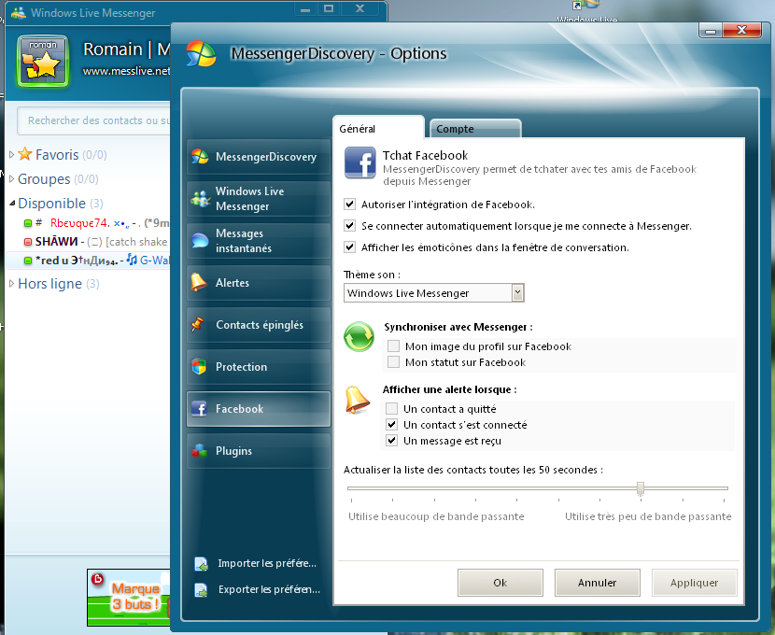Expand the Hors ligne contact group

11,284
